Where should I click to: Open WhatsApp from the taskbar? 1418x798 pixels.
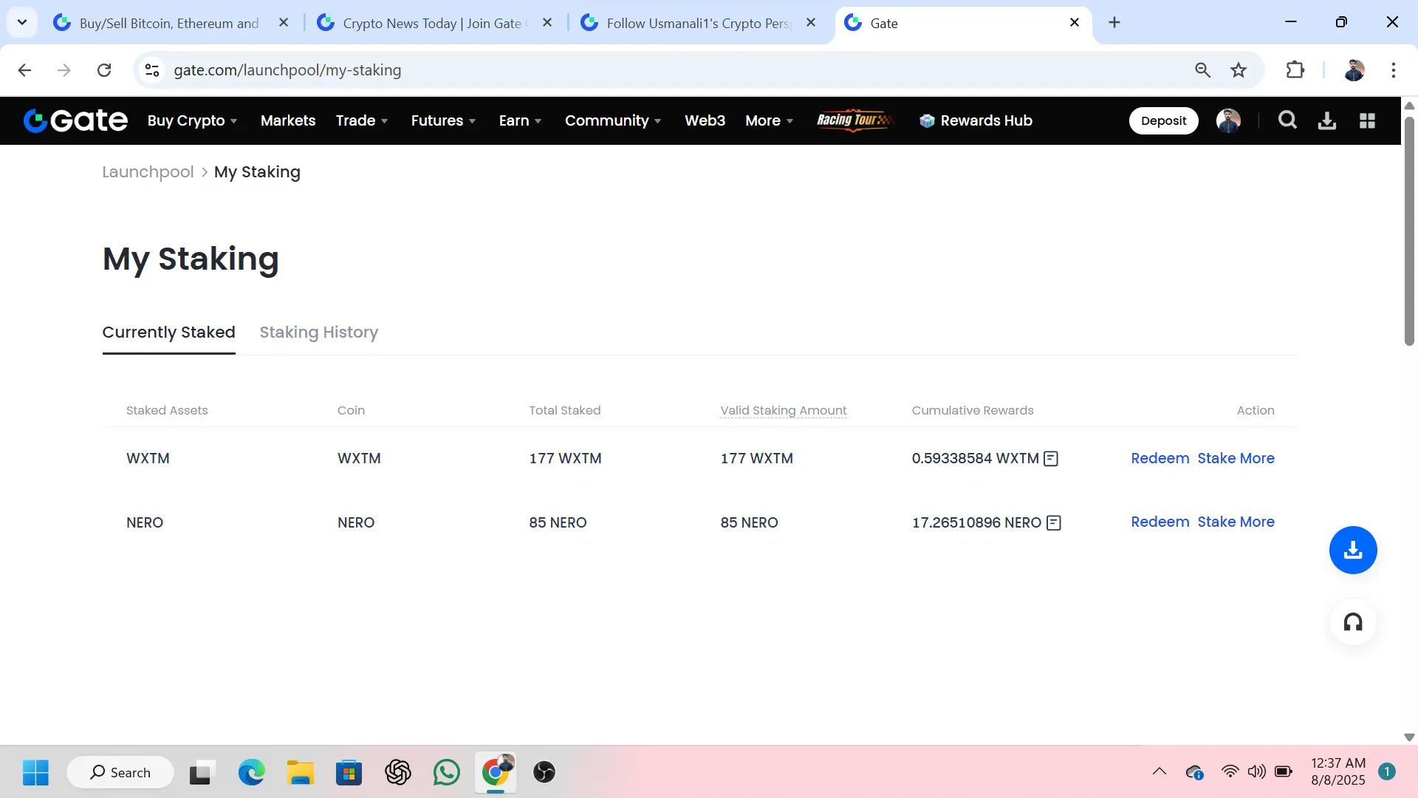(x=447, y=772)
